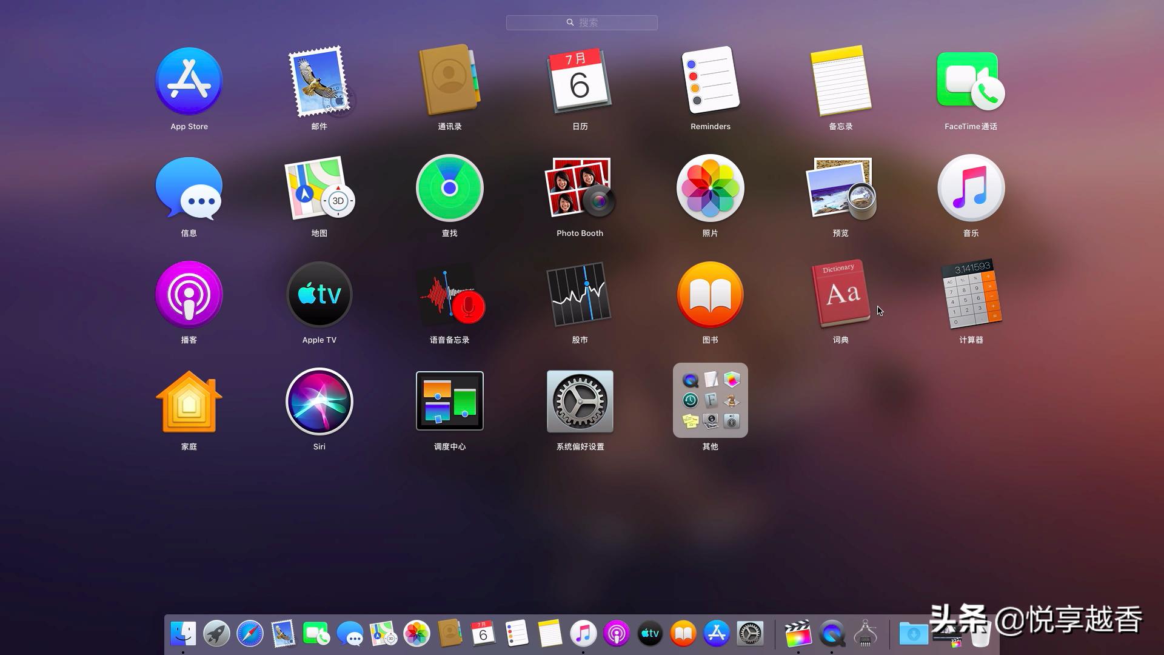Click the 搜索 search field at top

pyautogui.click(x=581, y=22)
